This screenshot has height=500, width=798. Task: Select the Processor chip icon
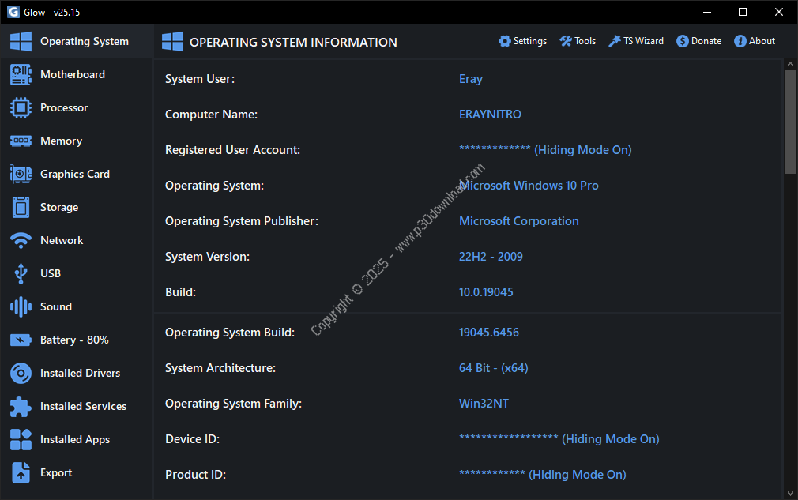[21, 107]
